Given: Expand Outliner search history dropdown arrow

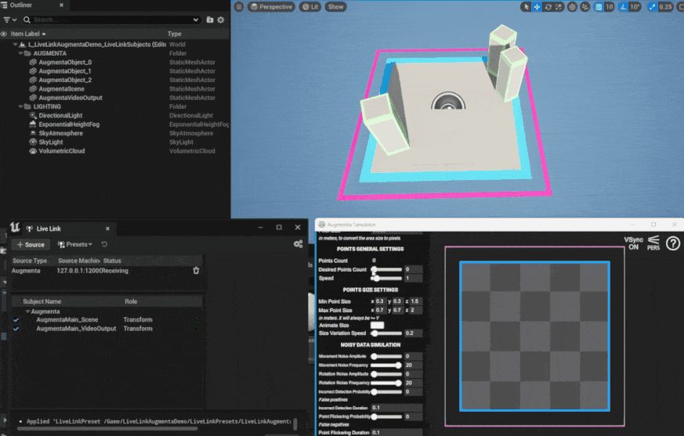Looking at the screenshot, I should click(195, 20).
